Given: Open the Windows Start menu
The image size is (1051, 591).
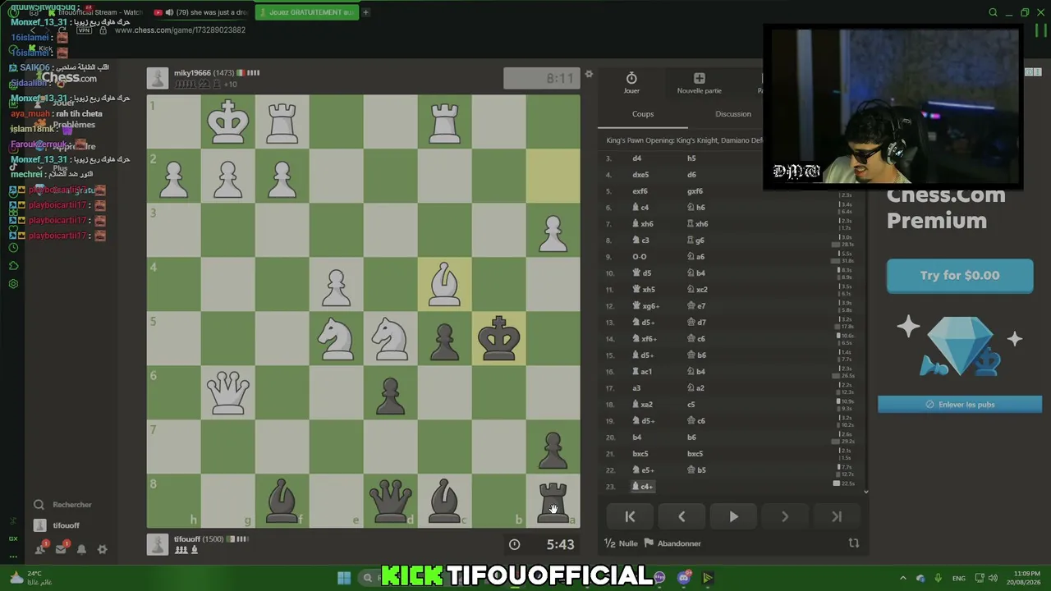Looking at the screenshot, I should pyautogui.click(x=344, y=578).
